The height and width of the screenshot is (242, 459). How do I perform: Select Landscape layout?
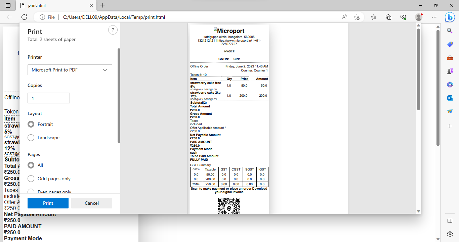(x=31, y=138)
